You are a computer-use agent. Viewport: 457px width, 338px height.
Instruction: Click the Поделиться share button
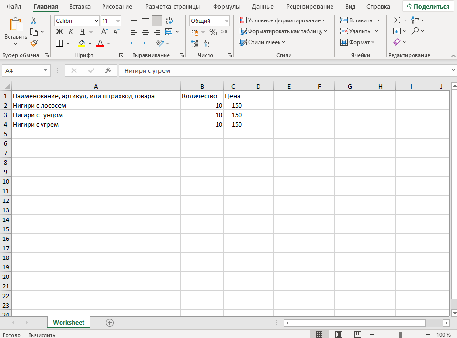coord(427,7)
